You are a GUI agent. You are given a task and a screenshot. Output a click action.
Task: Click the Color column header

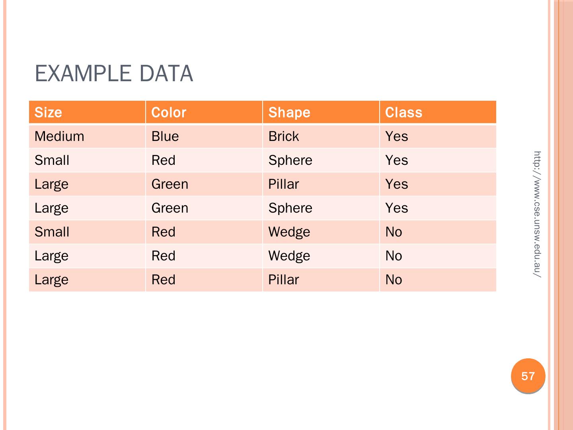[x=169, y=112]
